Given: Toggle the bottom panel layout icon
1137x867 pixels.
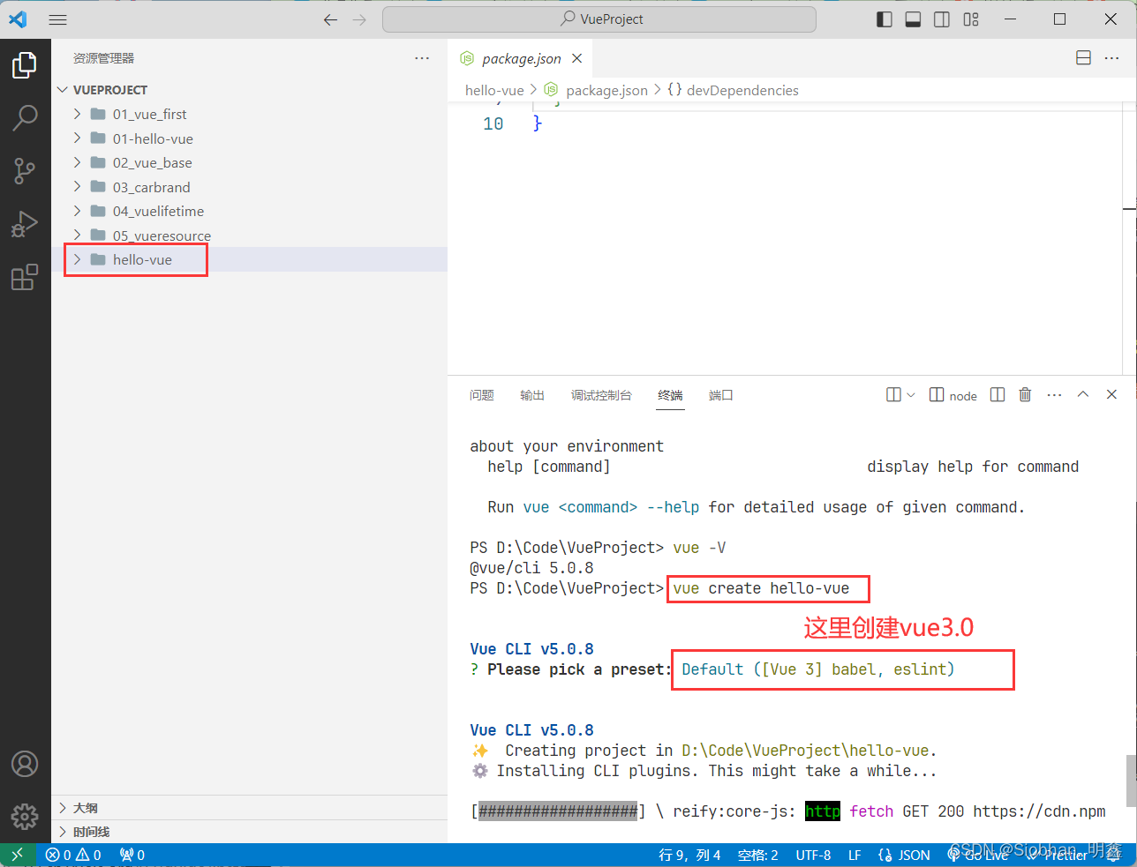Looking at the screenshot, I should click(x=914, y=19).
